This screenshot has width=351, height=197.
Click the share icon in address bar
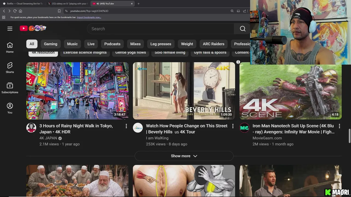[245, 11]
